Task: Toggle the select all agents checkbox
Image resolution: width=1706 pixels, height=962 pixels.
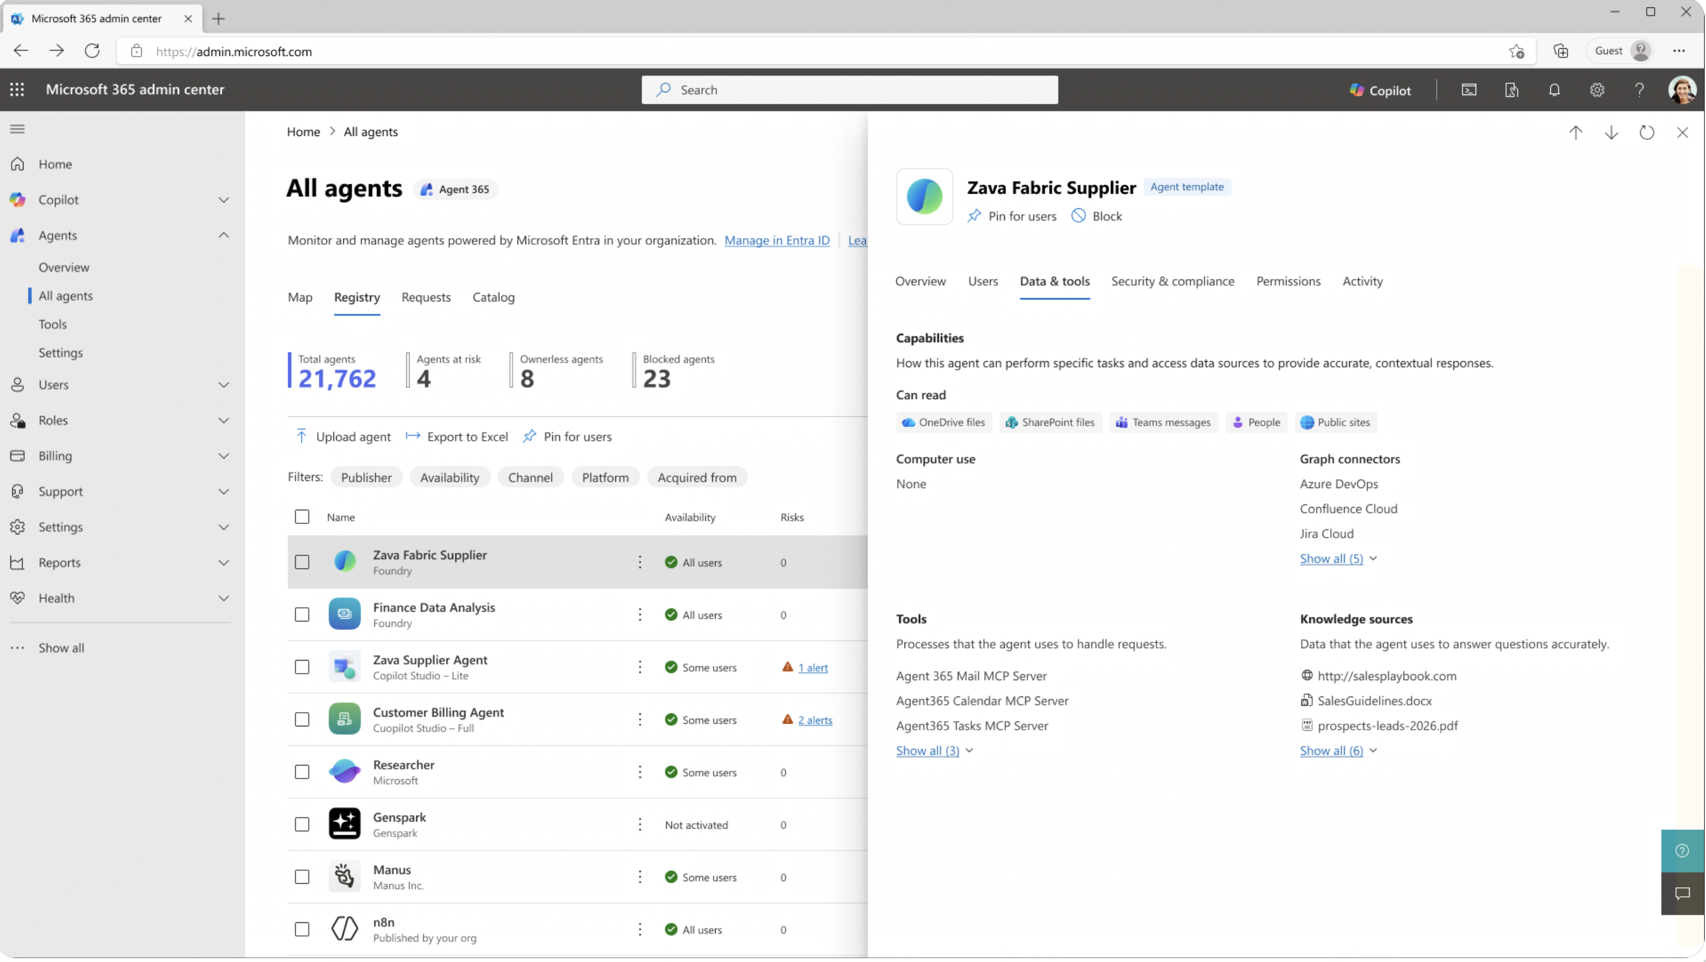Action: pos(302,517)
